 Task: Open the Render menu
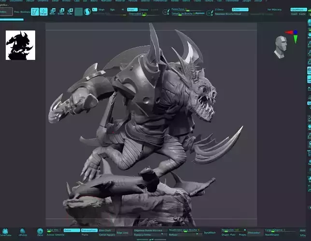[175, 1]
